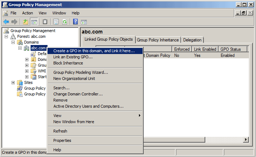This screenshot has width=256, height=157.
Task: Click the Show/Hide Action Pane icon
Action: click(x=84, y=22)
